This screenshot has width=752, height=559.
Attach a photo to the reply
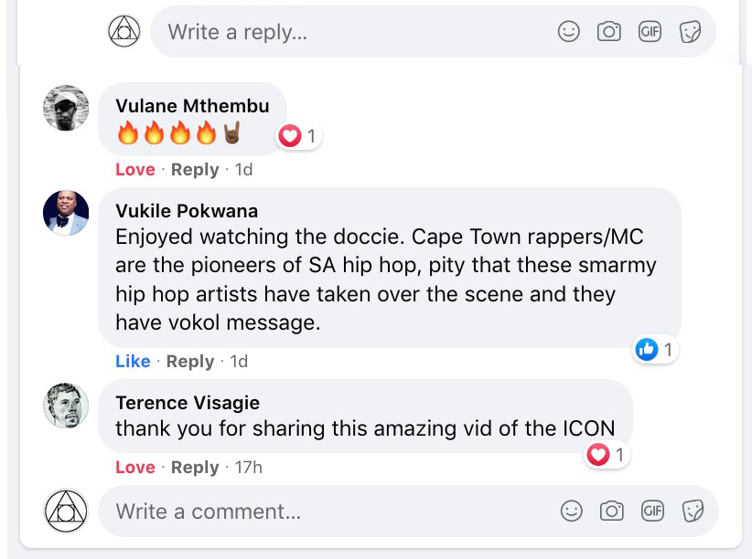coord(609,32)
